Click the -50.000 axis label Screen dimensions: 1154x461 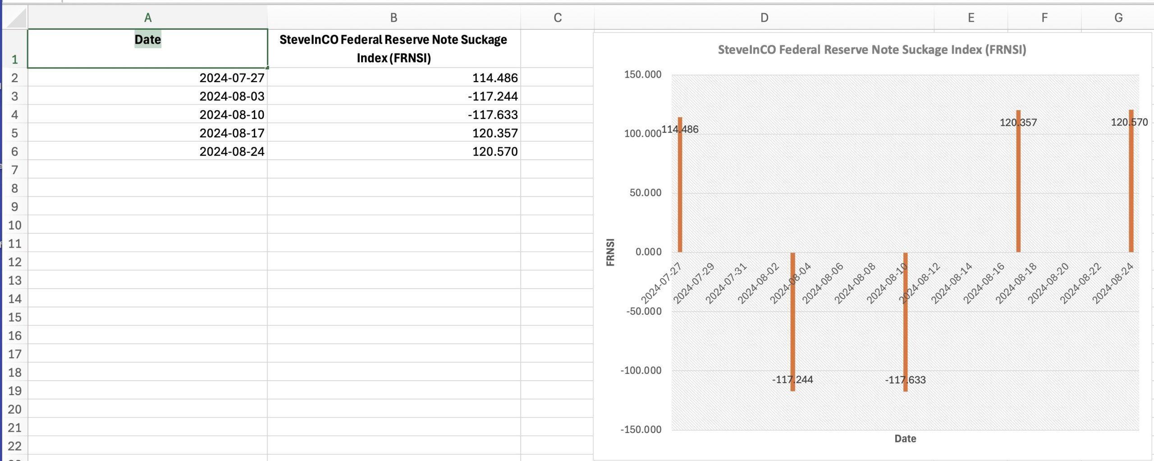tap(644, 311)
